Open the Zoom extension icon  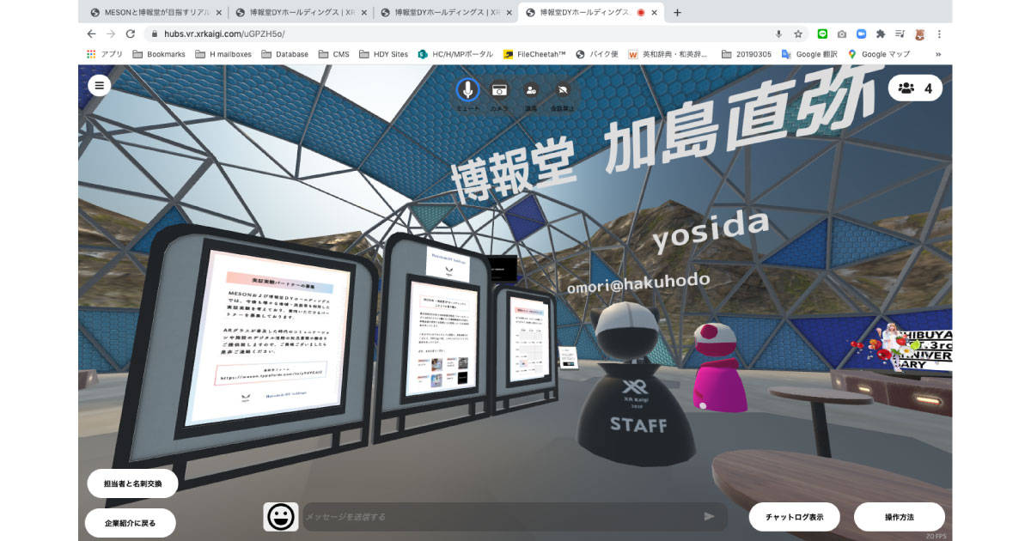point(861,33)
